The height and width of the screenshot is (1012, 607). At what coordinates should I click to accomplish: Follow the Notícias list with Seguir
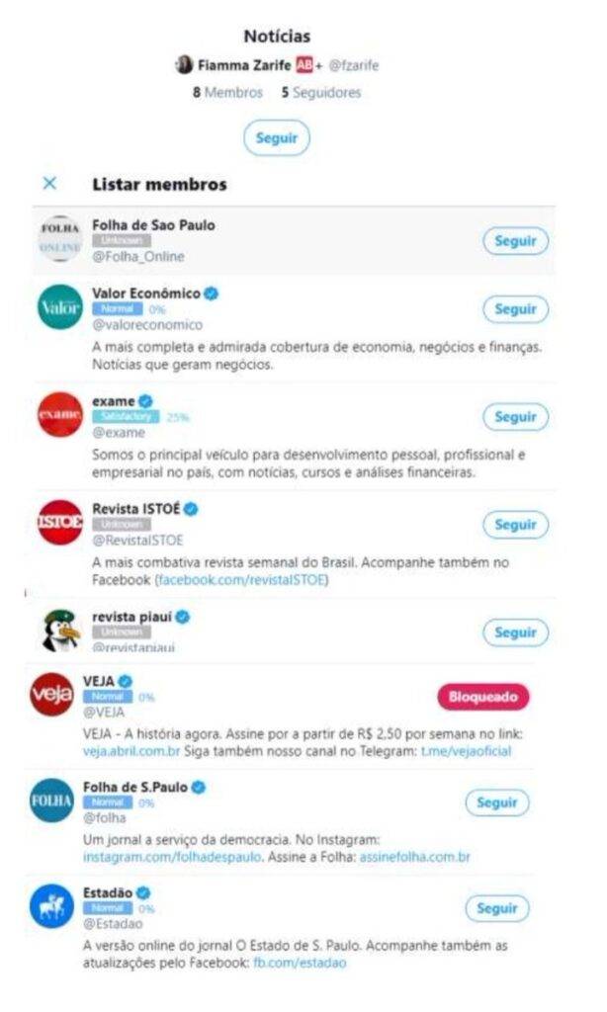coord(277,138)
